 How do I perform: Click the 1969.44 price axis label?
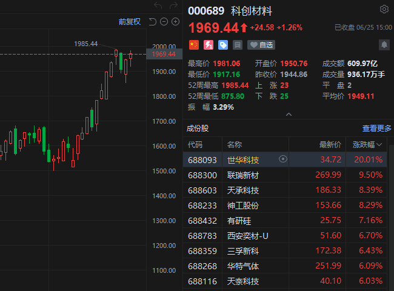click(164, 54)
